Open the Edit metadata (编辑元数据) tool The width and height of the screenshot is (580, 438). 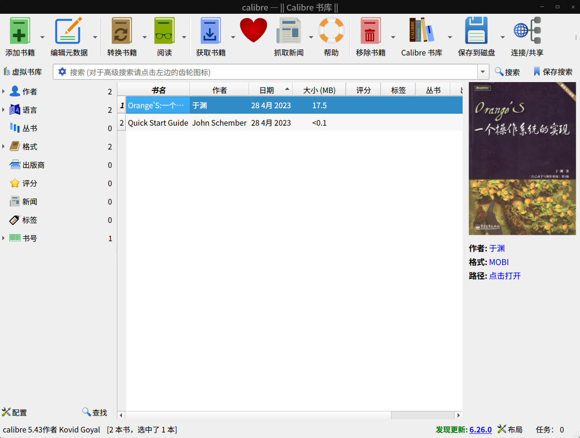(x=69, y=31)
